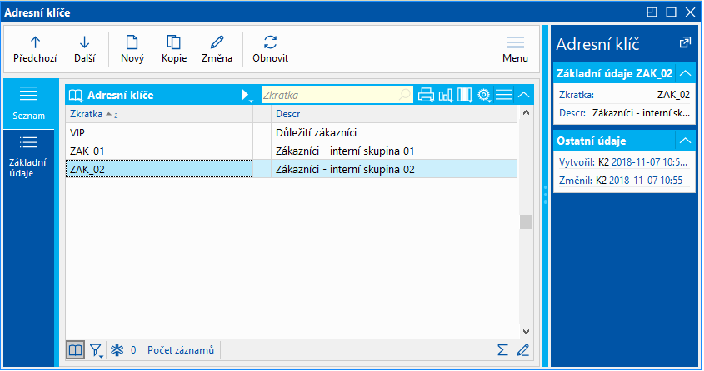Screen dimensions: 704x371
Task: Collapse the Ostatní údaje section
Action: tap(685, 141)
